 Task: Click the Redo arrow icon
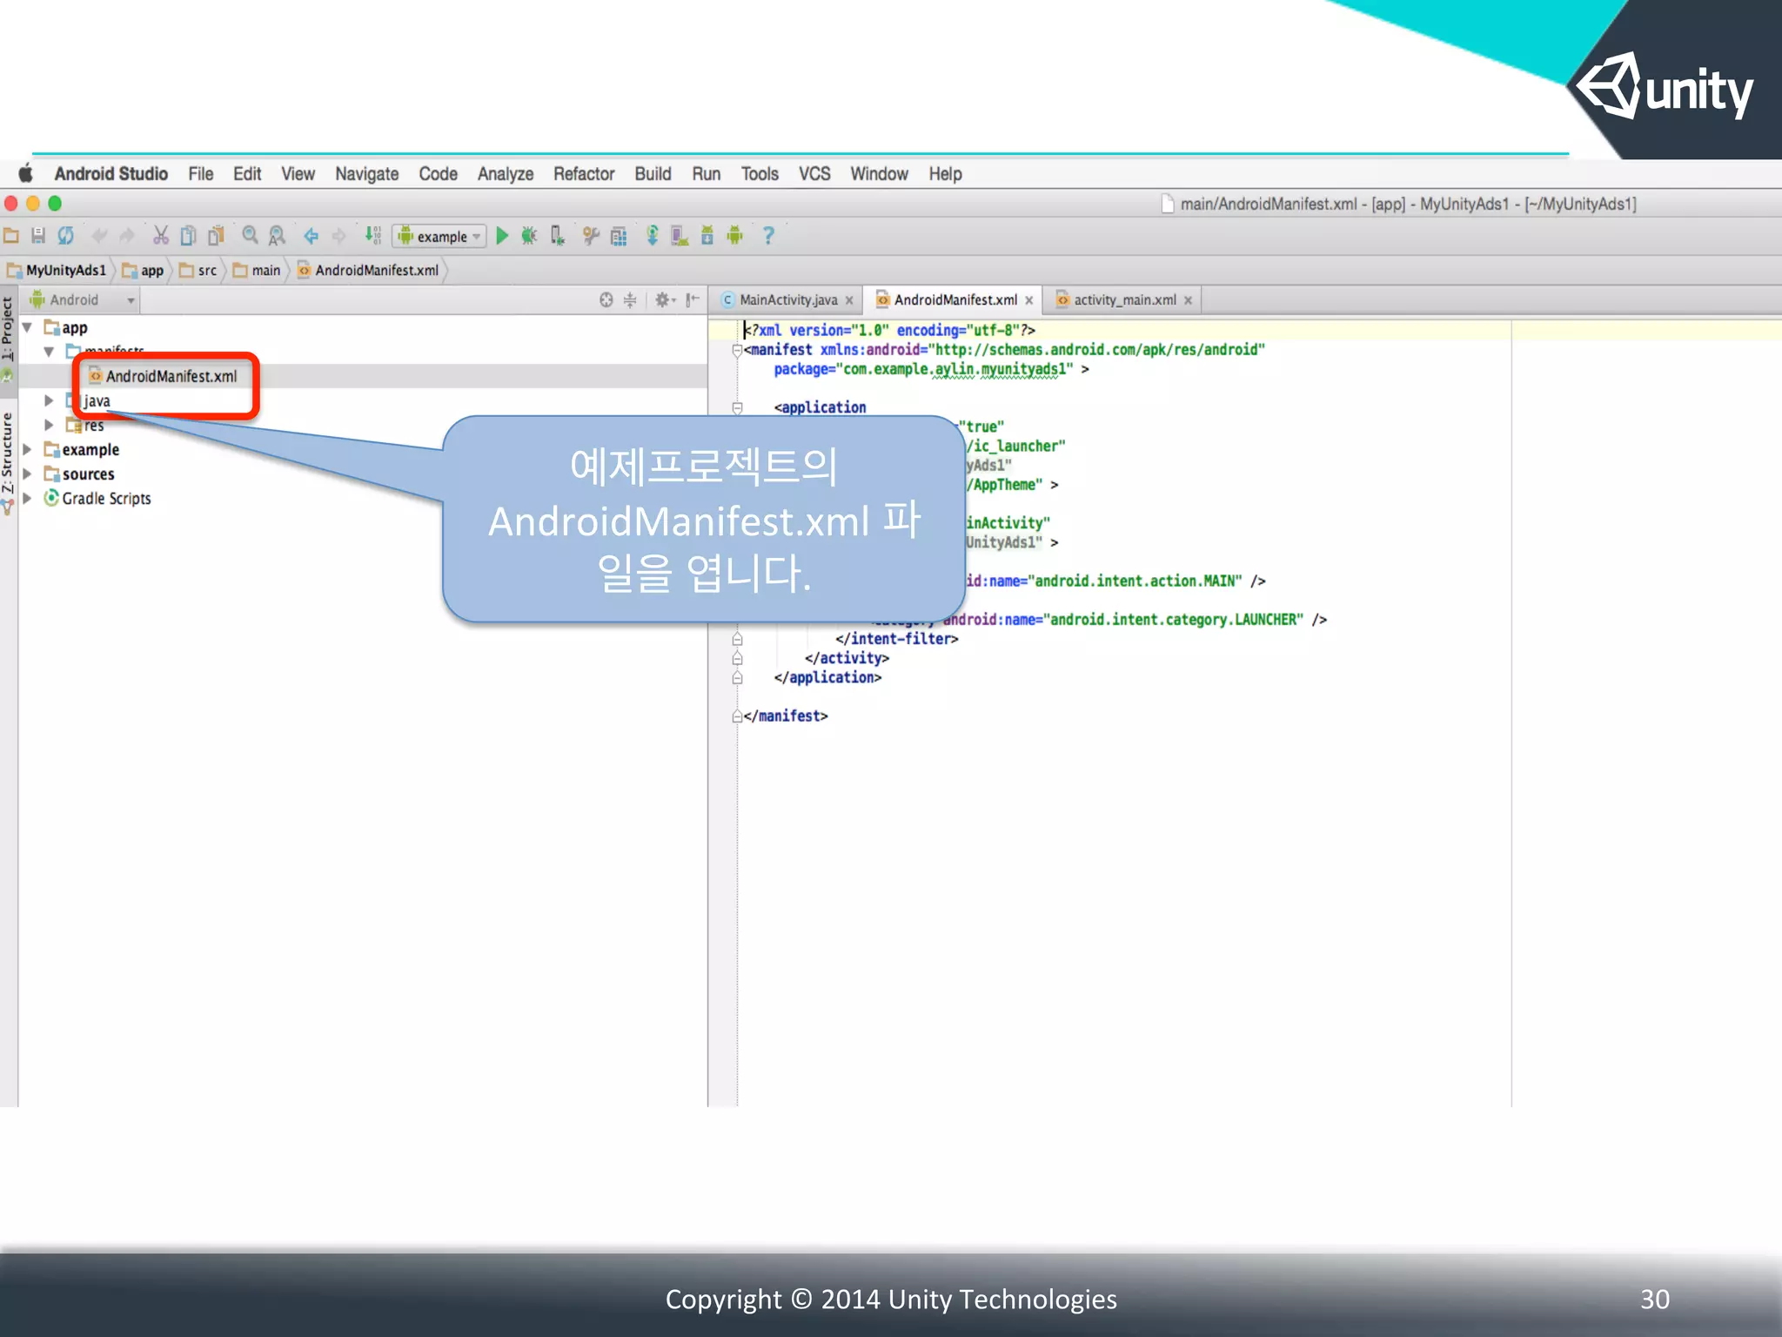[127, 236]
